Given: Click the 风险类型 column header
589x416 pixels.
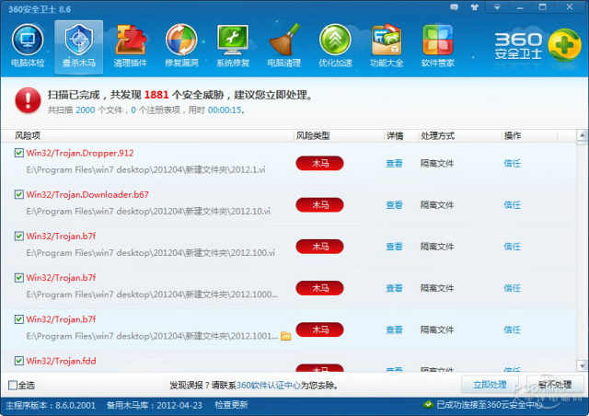Looking at the screenshot, I should pyautogui.click(x=313, y=135).
